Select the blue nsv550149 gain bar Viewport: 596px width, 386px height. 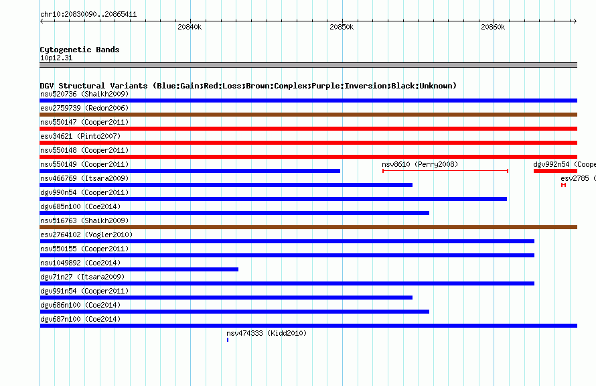point(190,171)
